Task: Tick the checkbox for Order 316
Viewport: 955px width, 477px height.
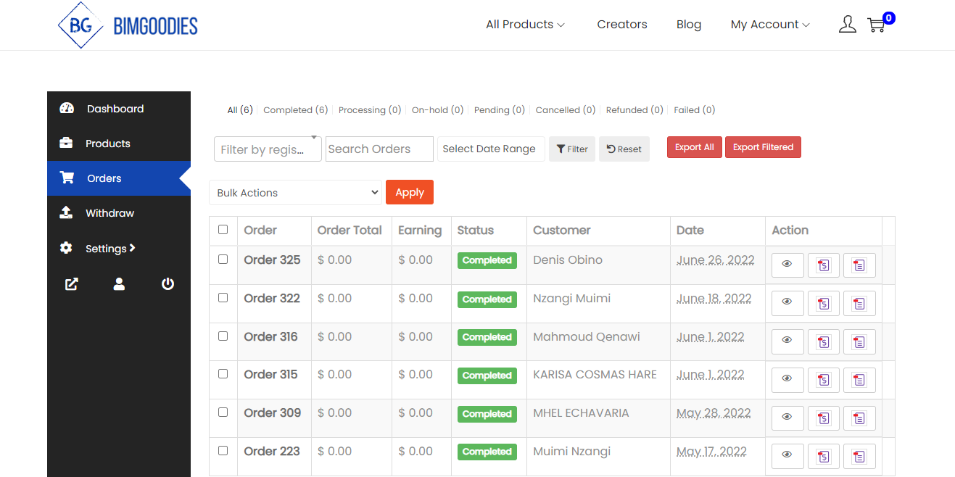Action: (223, 336)
